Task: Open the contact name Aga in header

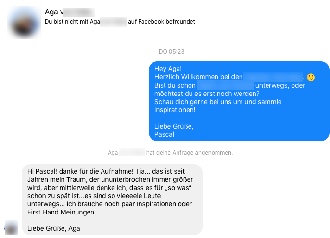Action: 51,12
